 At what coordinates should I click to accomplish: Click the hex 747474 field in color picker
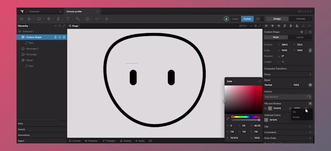(234, 138)
